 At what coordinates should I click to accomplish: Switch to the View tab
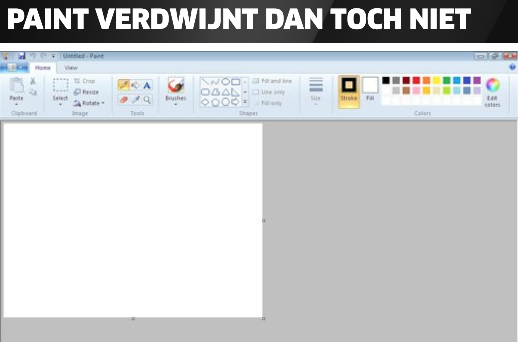71,68
